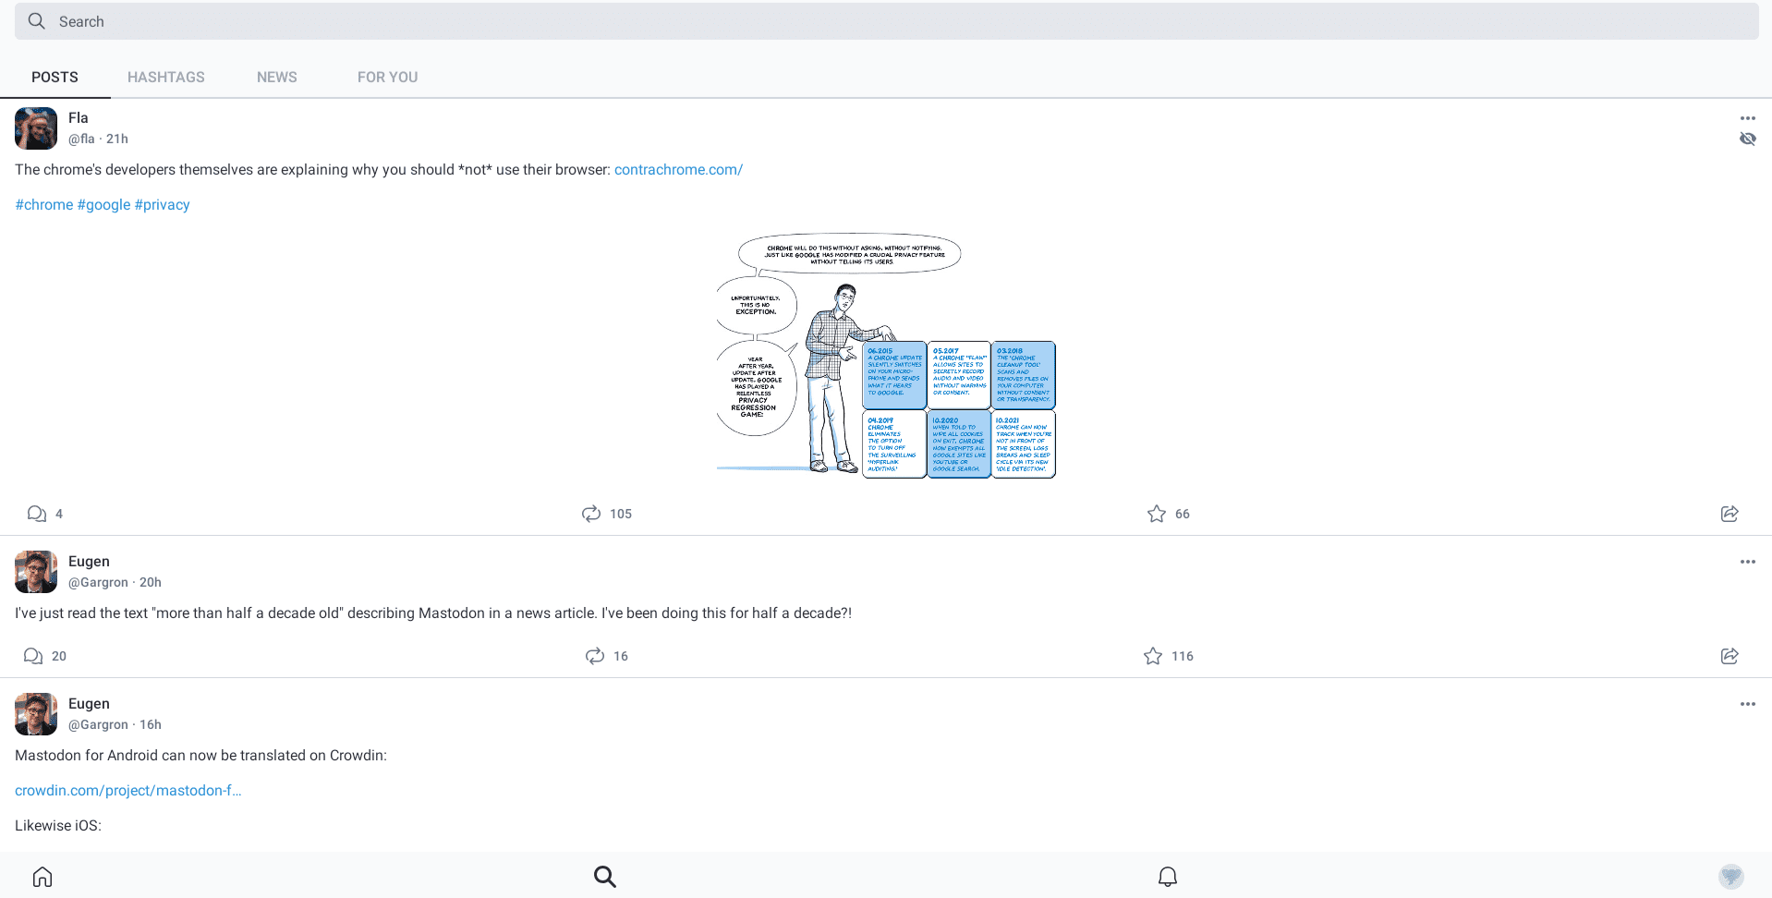View the Chrome comic image attachment

click(x=886, y=356)
